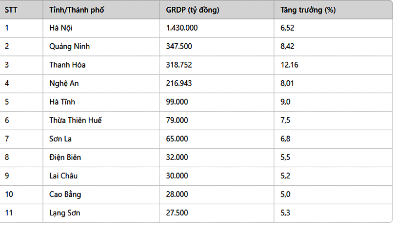Click the STT column header
Viewport: 394px width, 228px height.
click(21, 10)
